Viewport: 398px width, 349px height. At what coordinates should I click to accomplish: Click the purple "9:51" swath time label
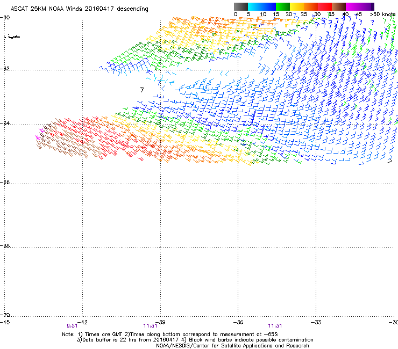(72, 326)
